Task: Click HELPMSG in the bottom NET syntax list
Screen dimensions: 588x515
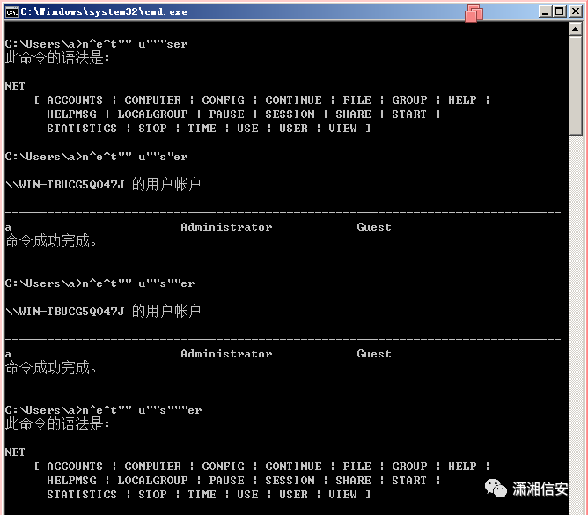Action: click(71, 480)
